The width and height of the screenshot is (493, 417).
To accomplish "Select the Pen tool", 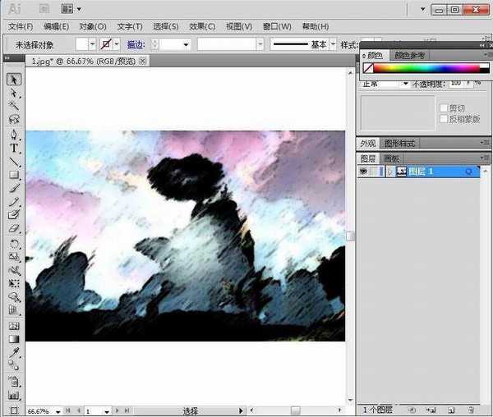I will [14, 134].
